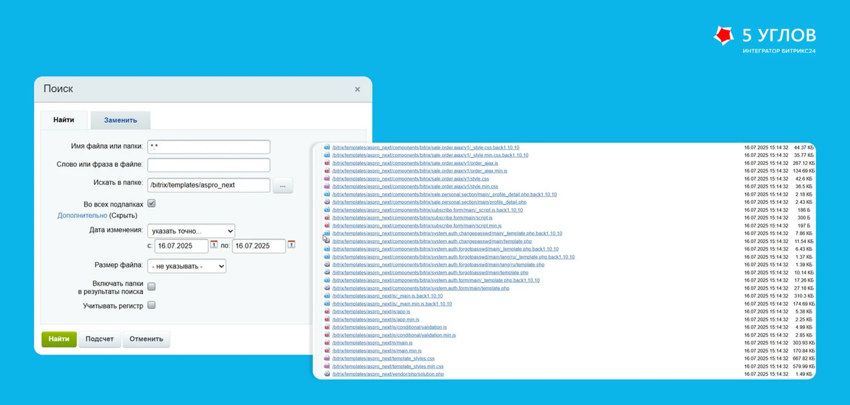Switch to the Заменить tab
The image size is (850, 405).
[120, 120]
